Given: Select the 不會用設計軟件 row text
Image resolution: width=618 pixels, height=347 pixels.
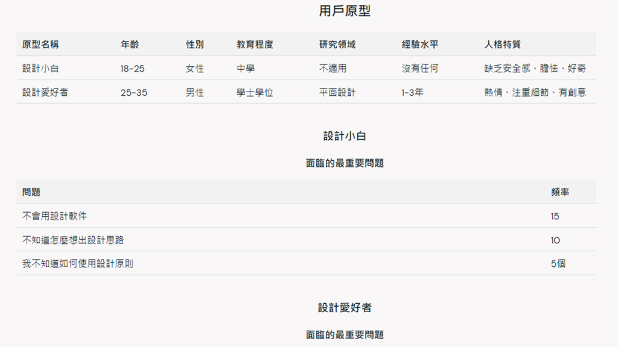Looking at the screenshot, I should click(54, 216).
